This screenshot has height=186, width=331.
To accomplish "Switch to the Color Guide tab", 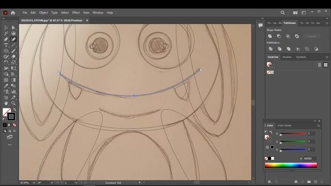I will pyautogui.click(x=284, y=126).
